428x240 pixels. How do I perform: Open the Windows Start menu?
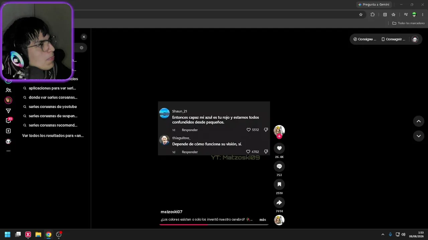[7, 234]
